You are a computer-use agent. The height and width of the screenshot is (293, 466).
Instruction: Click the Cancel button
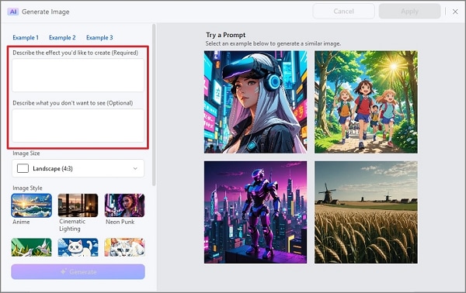point(343,12)
